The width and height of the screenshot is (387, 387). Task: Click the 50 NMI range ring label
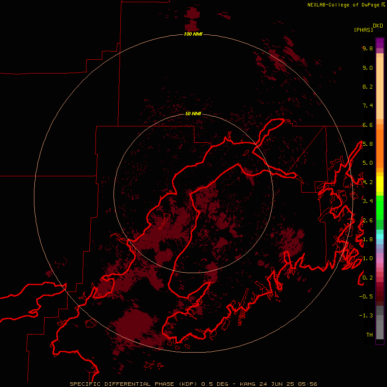pyautogui.click(x=193, y=114)
